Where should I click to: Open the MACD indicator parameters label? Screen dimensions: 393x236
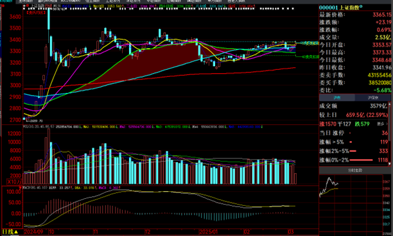pos(35,187)
